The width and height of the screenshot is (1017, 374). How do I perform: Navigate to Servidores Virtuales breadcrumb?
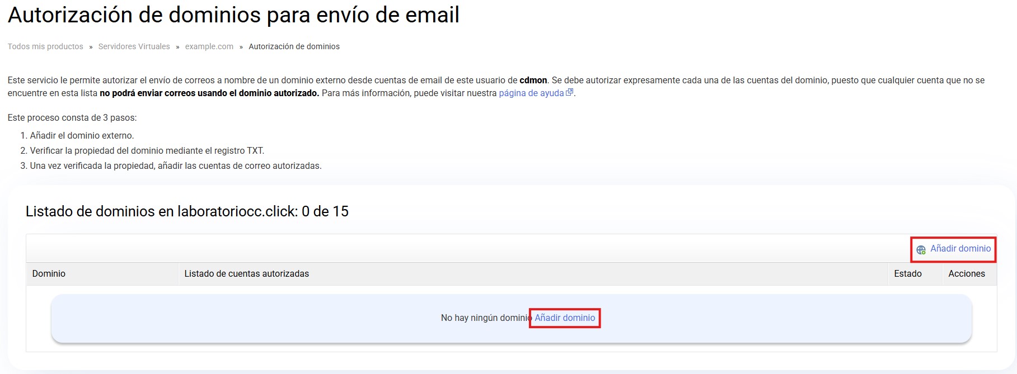pyautogui.click(x=134, y=47)
